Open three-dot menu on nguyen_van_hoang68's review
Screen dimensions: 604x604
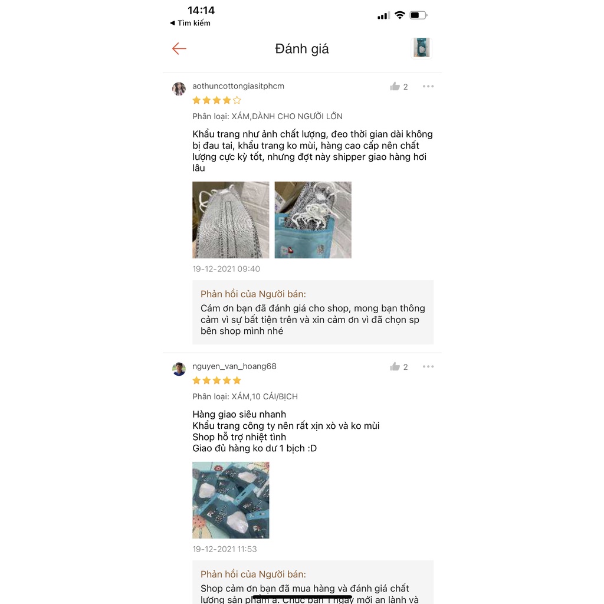pyautogui.click(x=428, y=366)
